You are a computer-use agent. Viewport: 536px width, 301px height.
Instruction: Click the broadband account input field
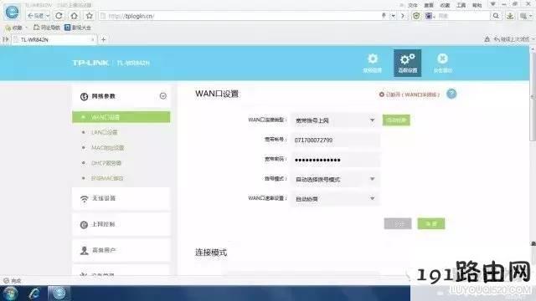click(335, 140)
